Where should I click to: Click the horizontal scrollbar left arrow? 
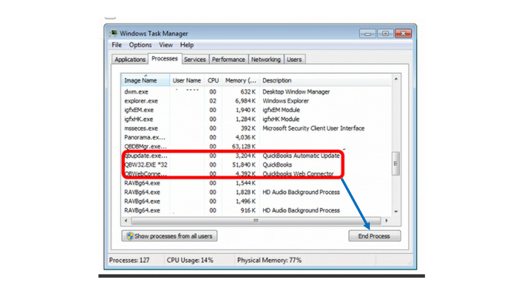[x=126, y=221]
